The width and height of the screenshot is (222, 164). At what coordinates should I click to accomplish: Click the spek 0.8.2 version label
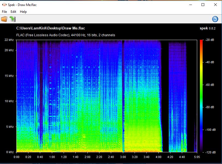(208, 28)
